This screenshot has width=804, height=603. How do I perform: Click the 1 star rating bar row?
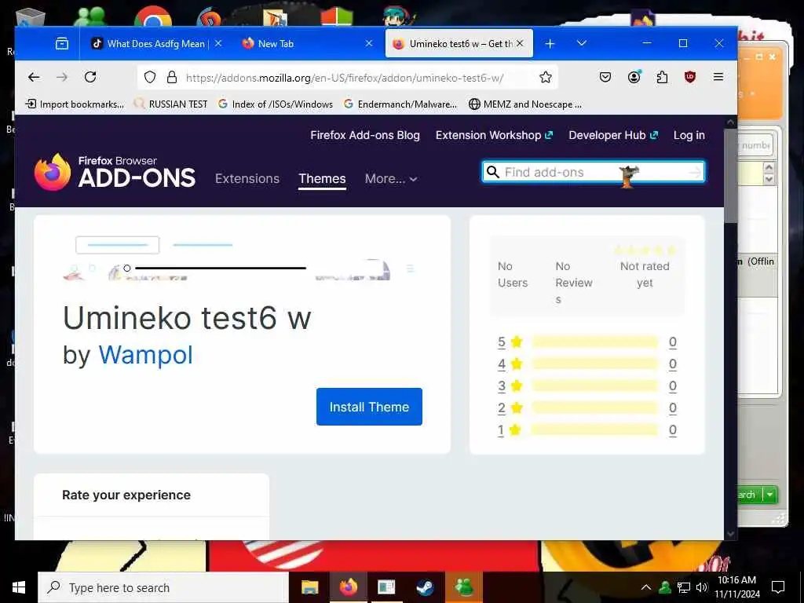[x=587, y=430]
